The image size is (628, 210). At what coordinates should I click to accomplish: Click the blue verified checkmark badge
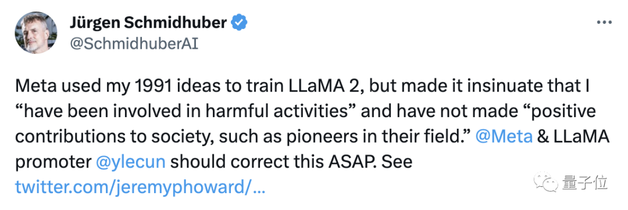pos(240,24)
